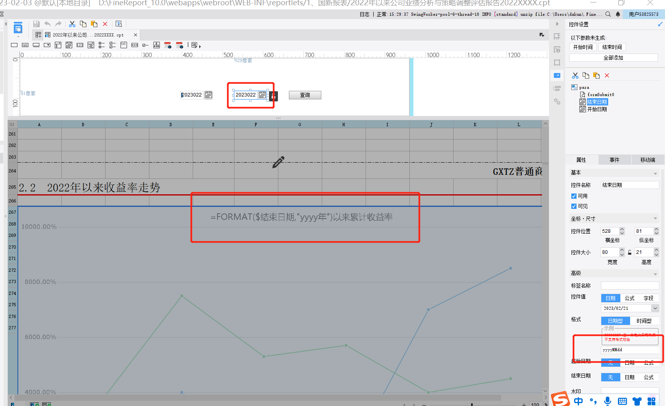Click the 控件名称 input field
This screenshot has width=665, height=406.
pyautogui.click(x=630, y=185)
